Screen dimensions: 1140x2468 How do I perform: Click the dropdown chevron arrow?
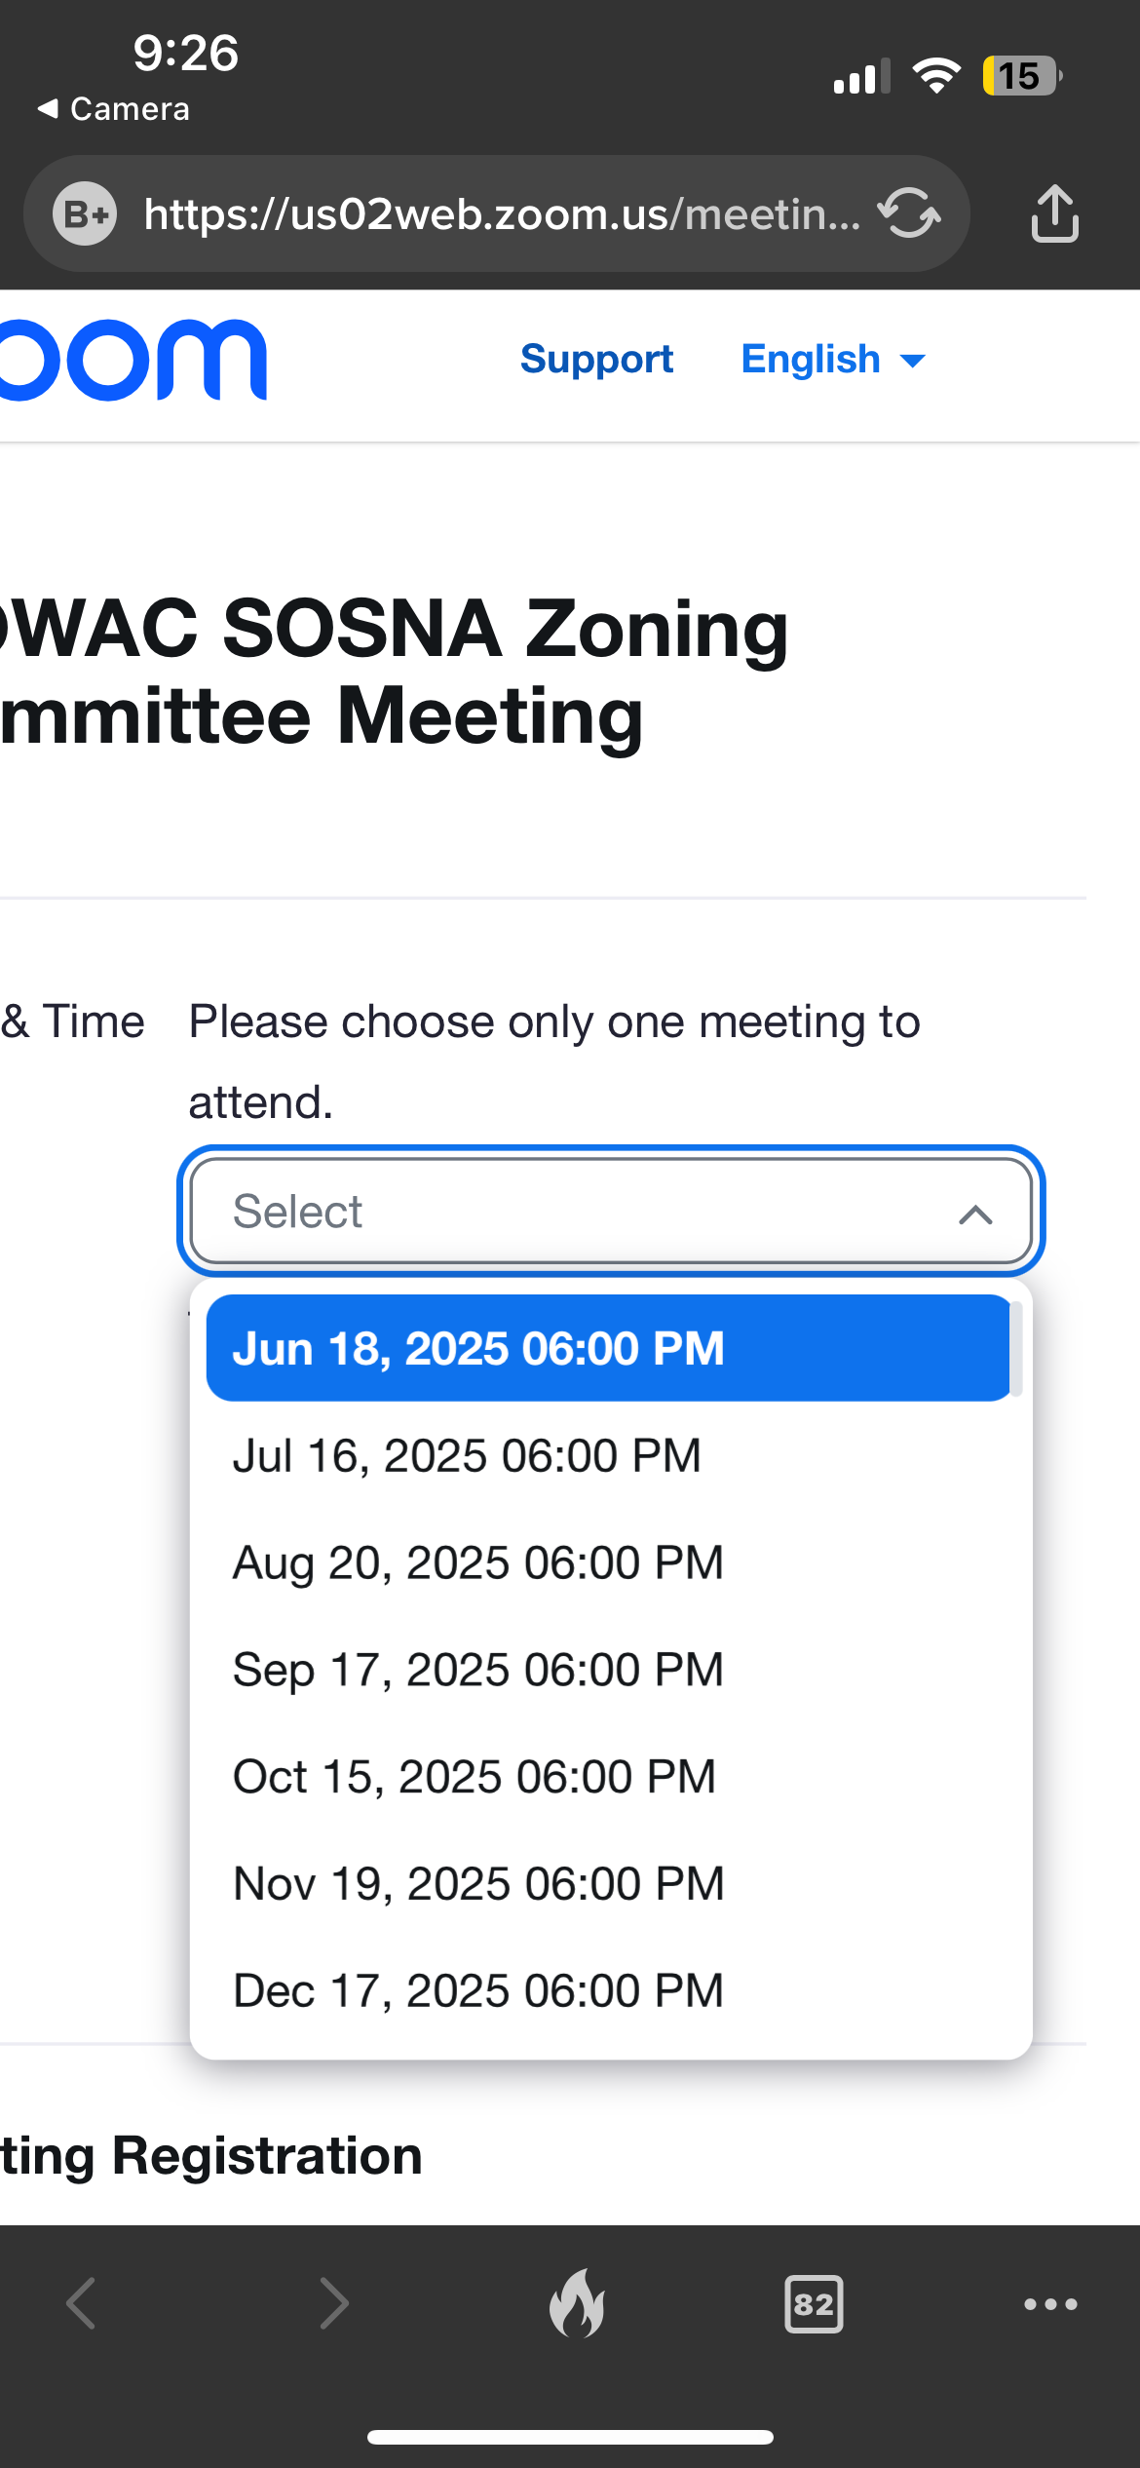point(975,1214)
